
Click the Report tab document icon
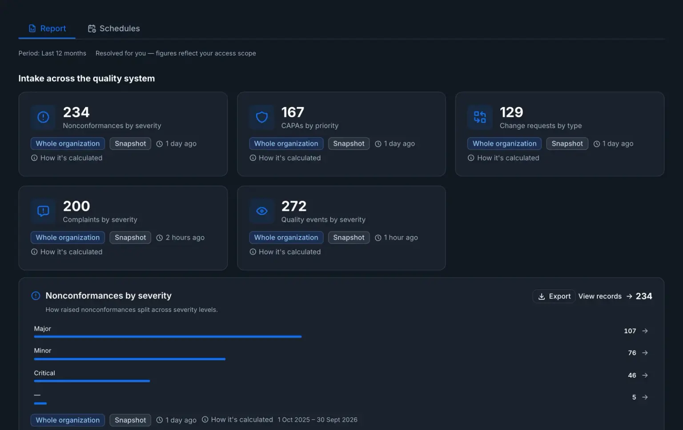click(x=32, y=28)
